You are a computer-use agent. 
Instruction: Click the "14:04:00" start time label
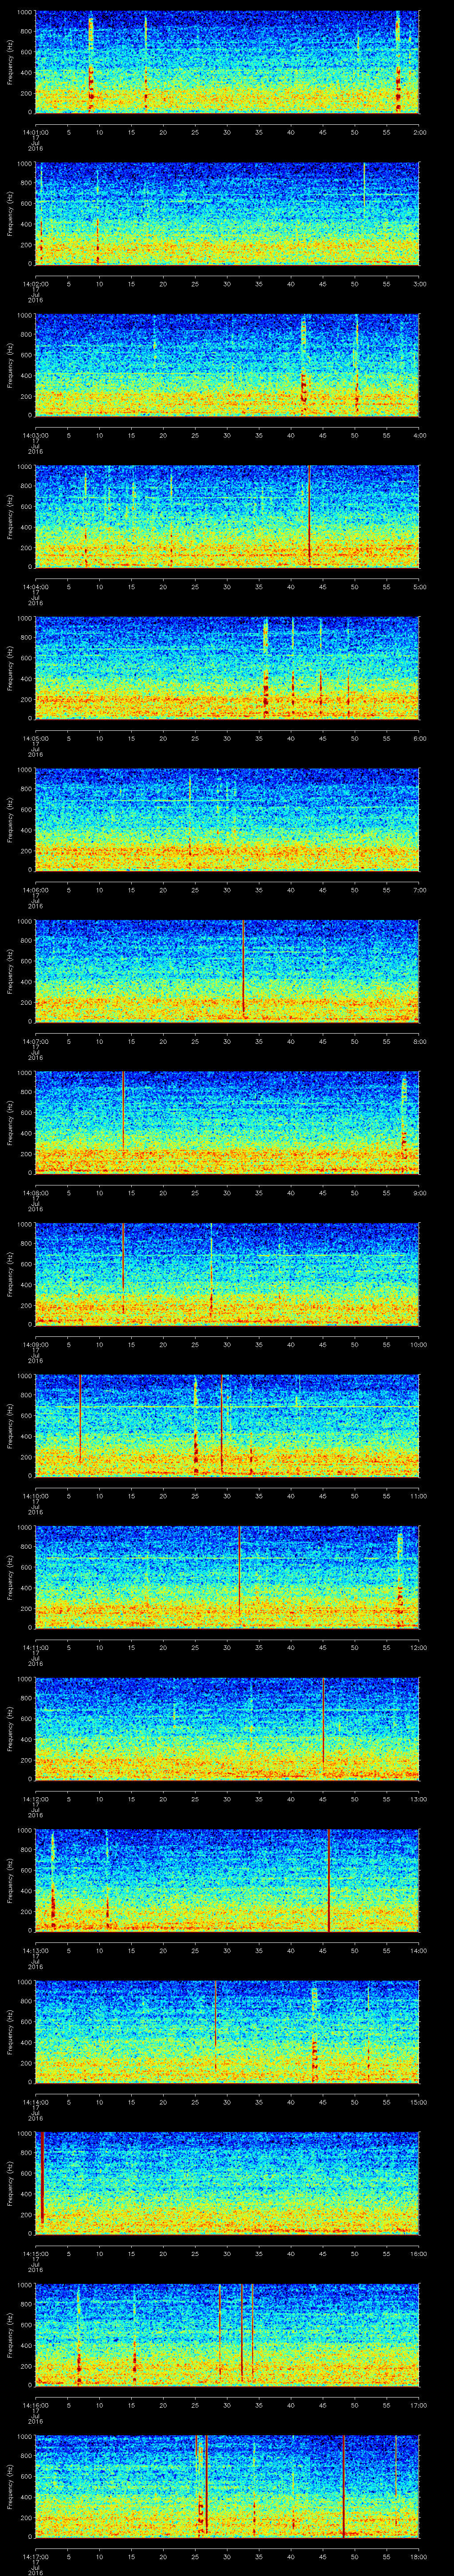point(35,586)
